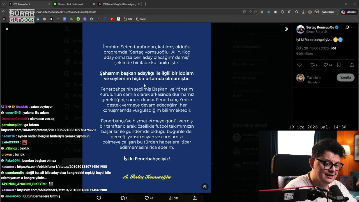The image size is (359, 202).
Task: Switch to the Stream - Kick Dashboard tab
Action: (74, 4)
